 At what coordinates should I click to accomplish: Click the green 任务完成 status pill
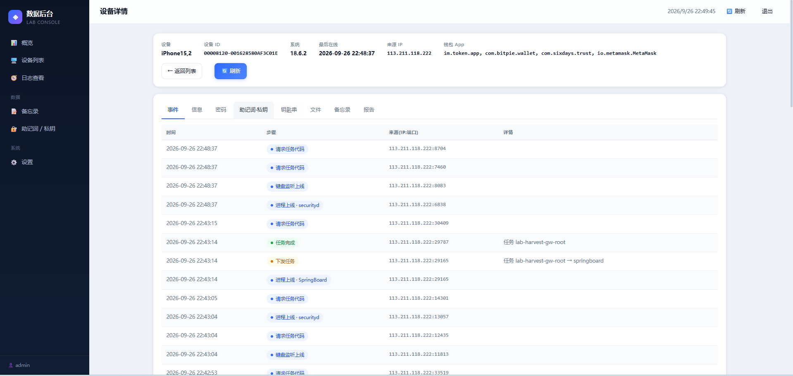pyautogui.click(x=283, y=243)
